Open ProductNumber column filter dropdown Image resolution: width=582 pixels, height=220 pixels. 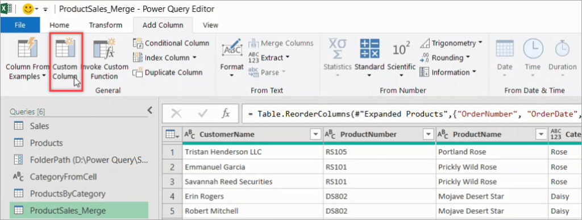[429, 135]
